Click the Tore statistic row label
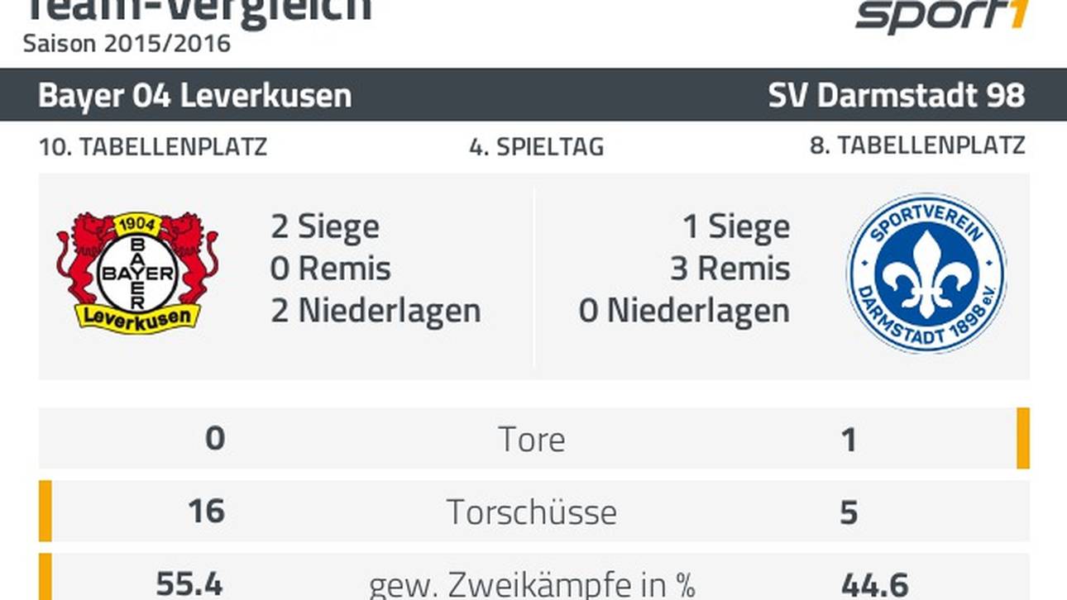Screen dimensions: 1067x600 [x=532, y=440]
